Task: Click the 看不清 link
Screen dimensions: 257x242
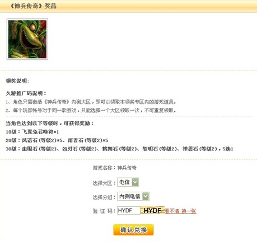Action: pyautogui.click(x=172, y=211)
